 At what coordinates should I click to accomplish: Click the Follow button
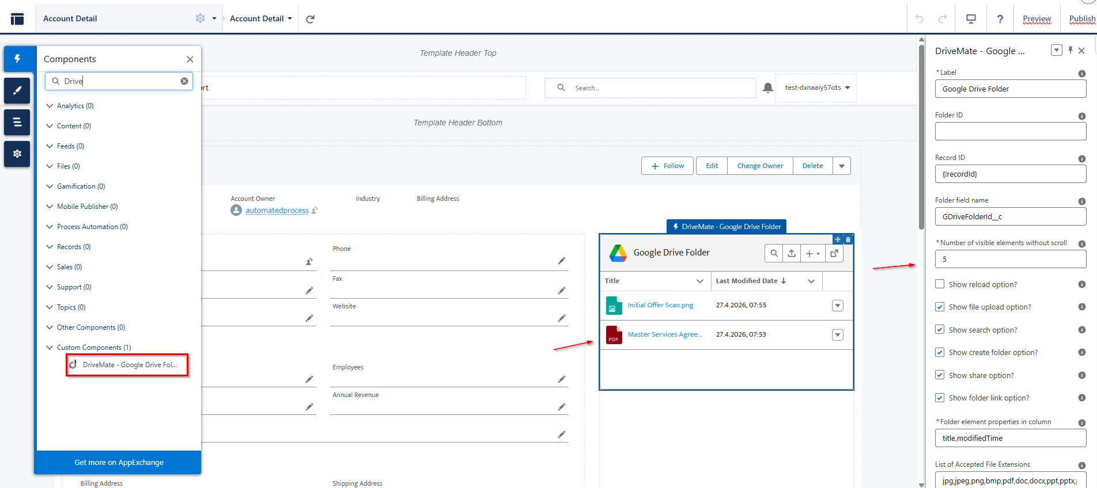(667, 166)
